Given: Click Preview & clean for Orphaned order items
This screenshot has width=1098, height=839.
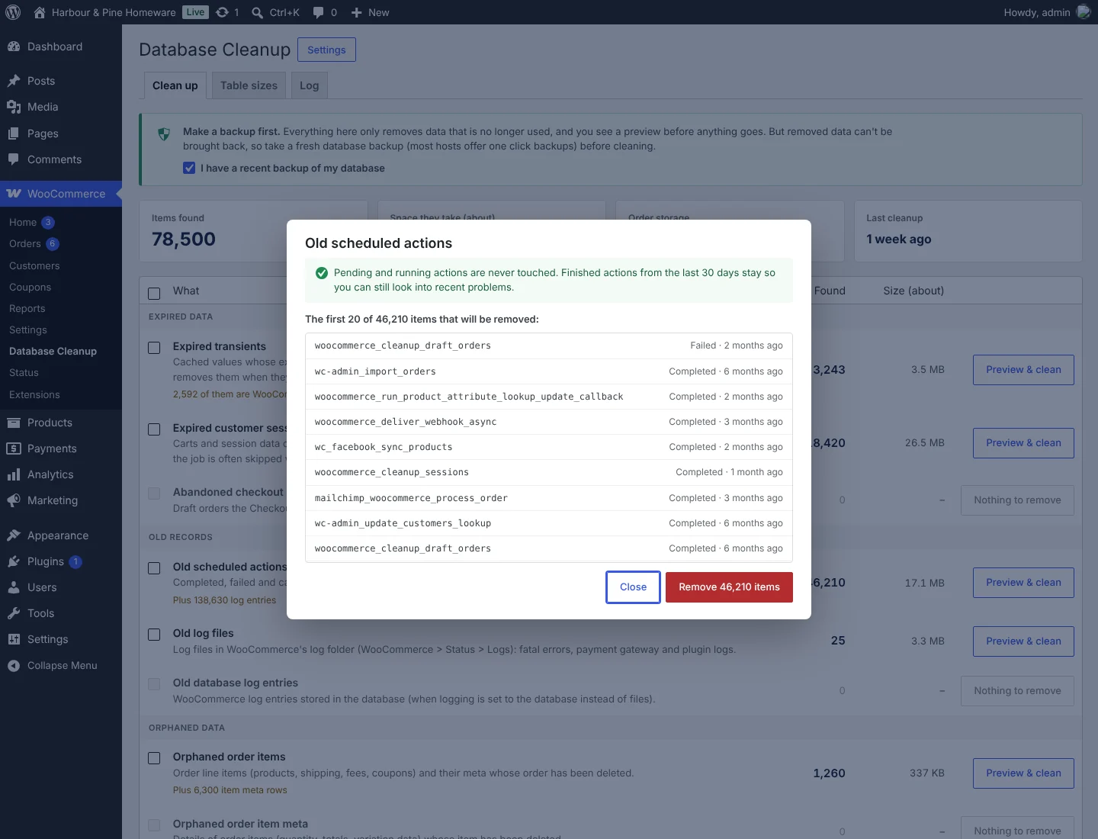Looking at the screenshot, I should tap(1023, 773).
